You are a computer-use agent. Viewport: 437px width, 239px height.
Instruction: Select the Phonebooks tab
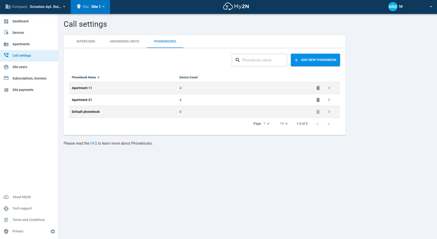[x=165, y=41]
